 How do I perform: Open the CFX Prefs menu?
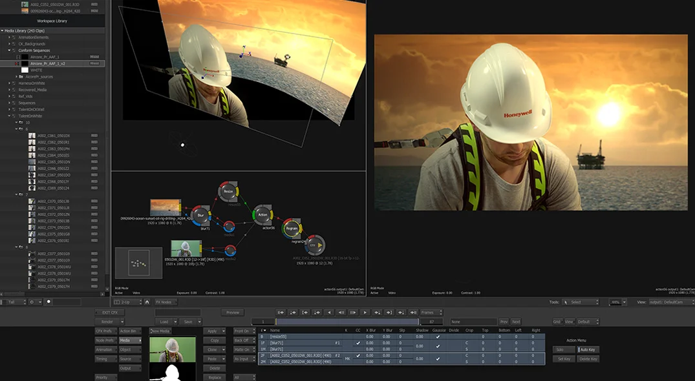(106, 331)
